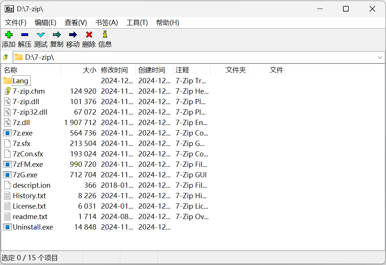
Task: Click the 7zFM.exe program icon
Action: click(x=7, y=164)
